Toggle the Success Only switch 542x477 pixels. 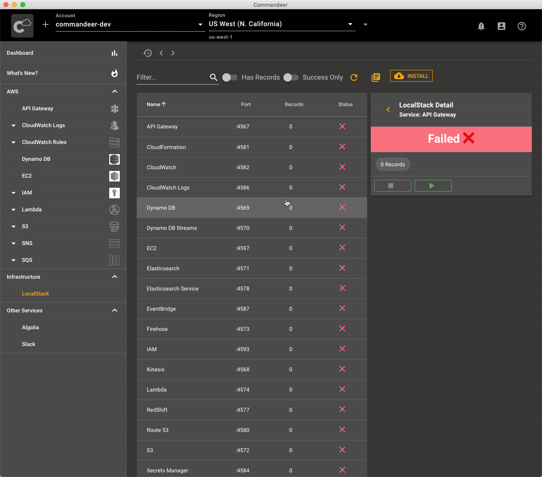pyautogui.click(x=291, y=77)
